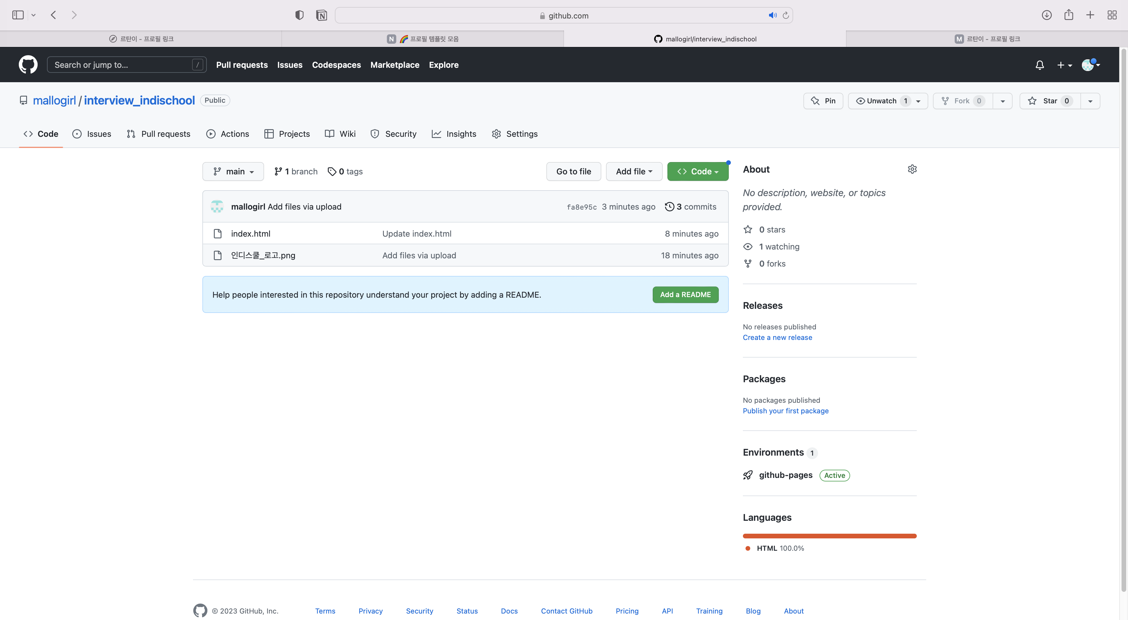Open the notifications bell
Screen dimensions: 1128x620
click(x=1040, y=65)
